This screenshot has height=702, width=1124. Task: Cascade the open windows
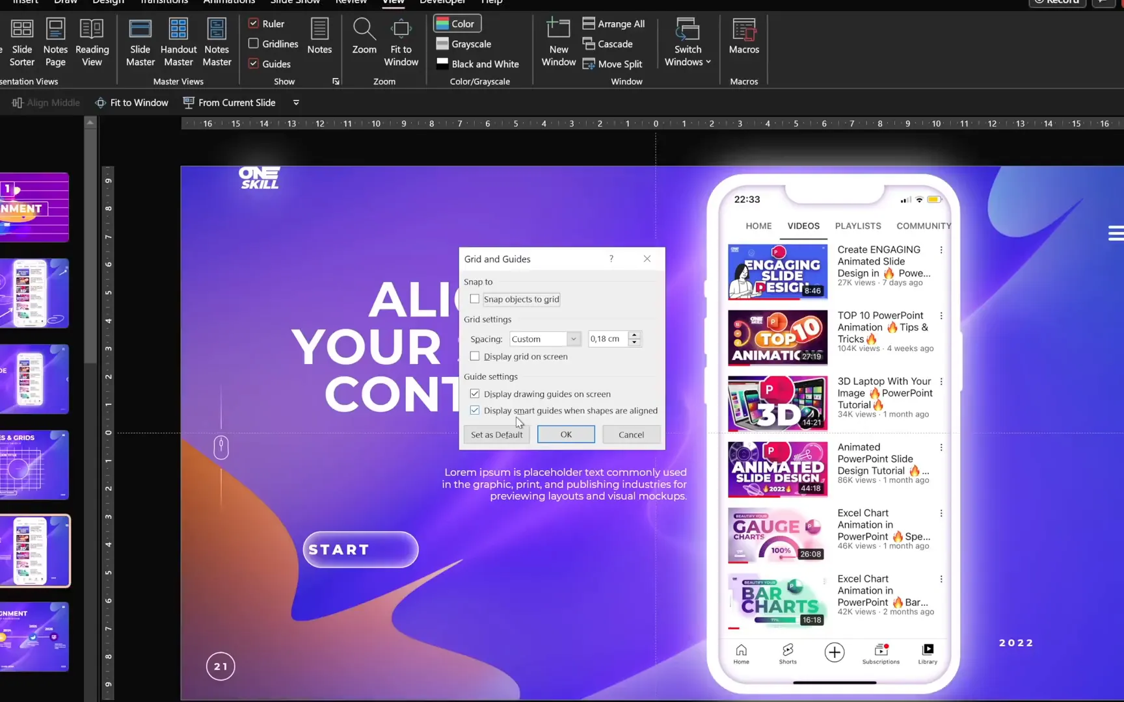(608, 44)
